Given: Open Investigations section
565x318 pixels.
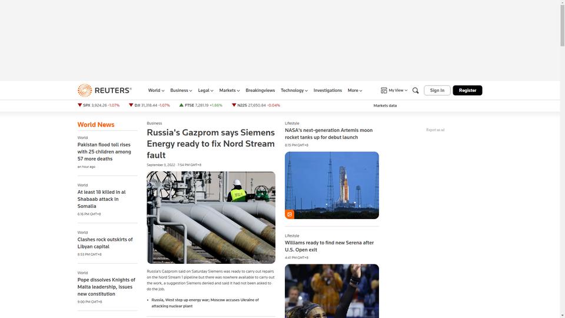Looking at the screenshot, I should 328,91.
